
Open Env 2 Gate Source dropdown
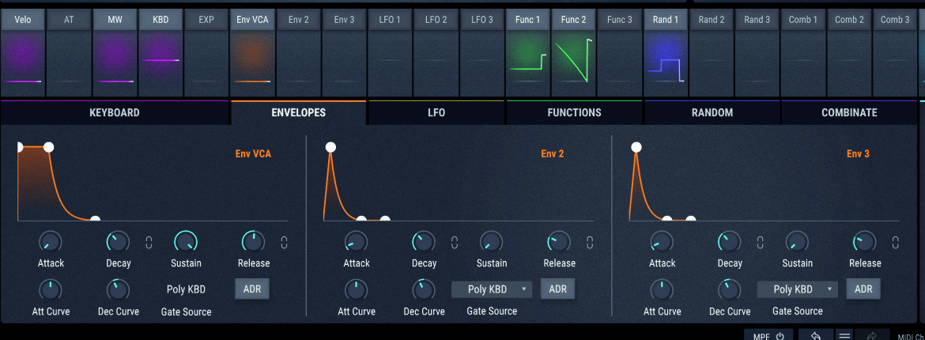click(492, 289)
